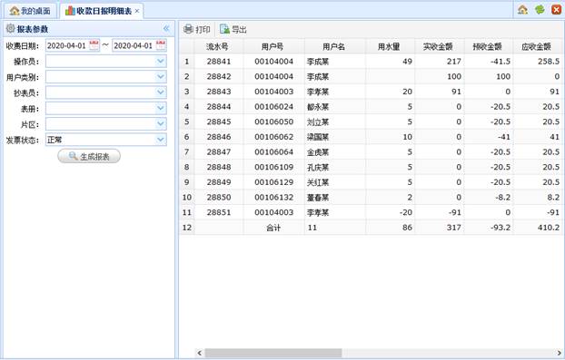565x360 pixels.
Task: Sort by 流水号 column header
Action: 219,46
